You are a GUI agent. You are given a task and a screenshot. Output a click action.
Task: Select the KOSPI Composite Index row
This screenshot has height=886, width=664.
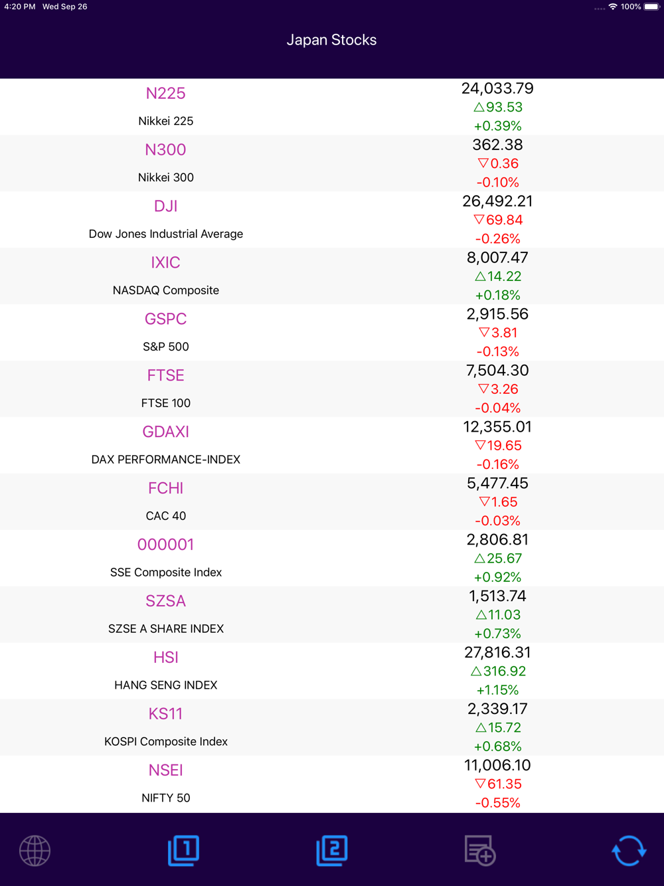click(x=332, y=728)
